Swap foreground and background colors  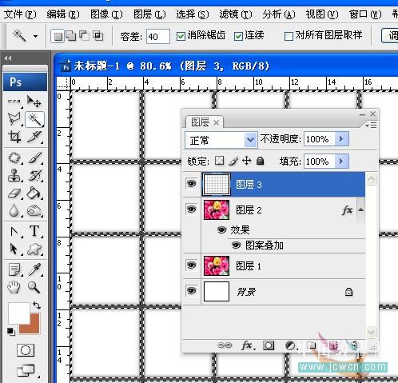(37, 305)
